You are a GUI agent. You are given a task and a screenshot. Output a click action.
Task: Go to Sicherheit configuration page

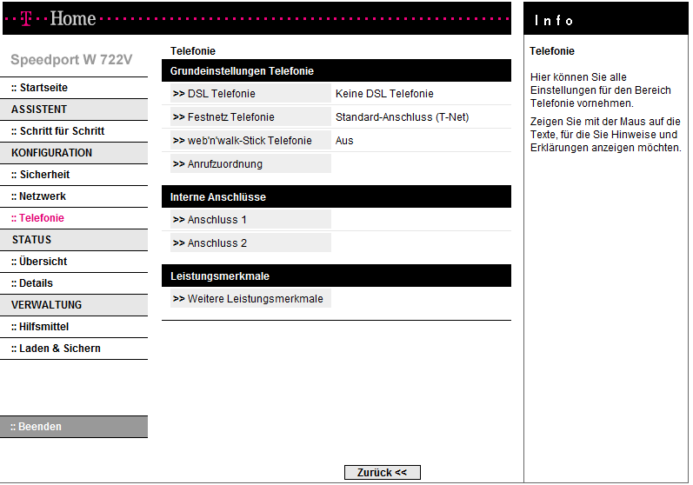pyautogui.click(x=40, y=175)
